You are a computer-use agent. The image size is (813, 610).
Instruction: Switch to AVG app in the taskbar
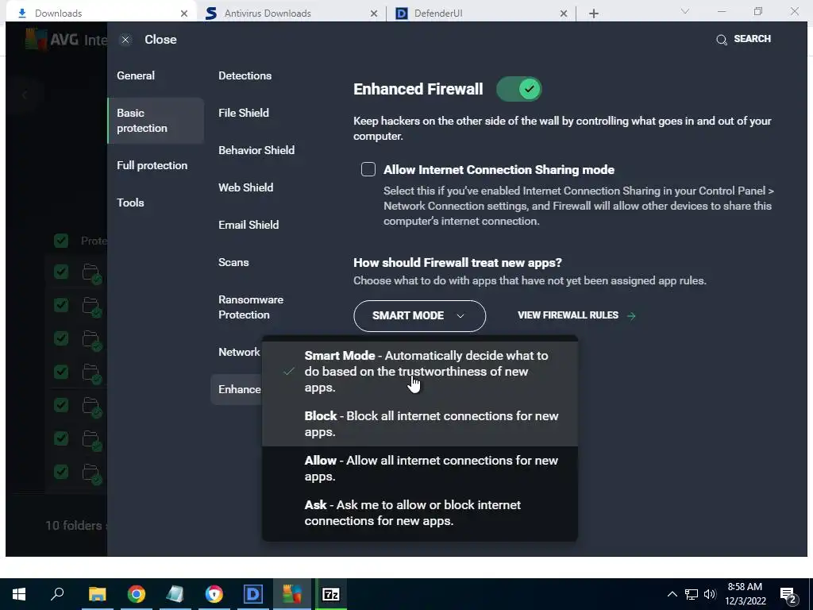[292, 594]
